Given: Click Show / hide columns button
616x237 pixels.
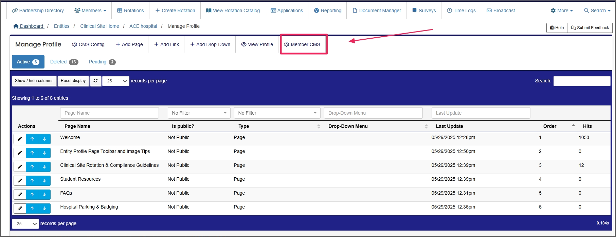Looking at the screenshot, I should 34,81.
